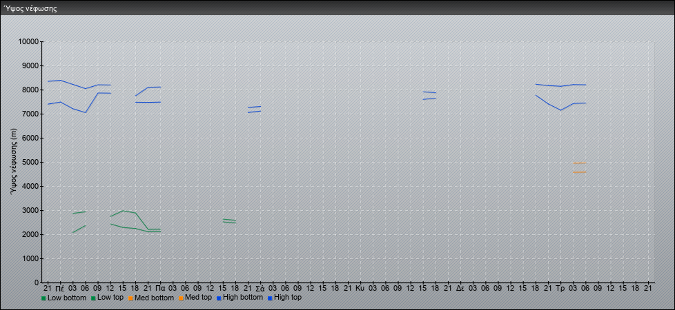Click the 'Δε' day label on x-axis

click(460, 288)
